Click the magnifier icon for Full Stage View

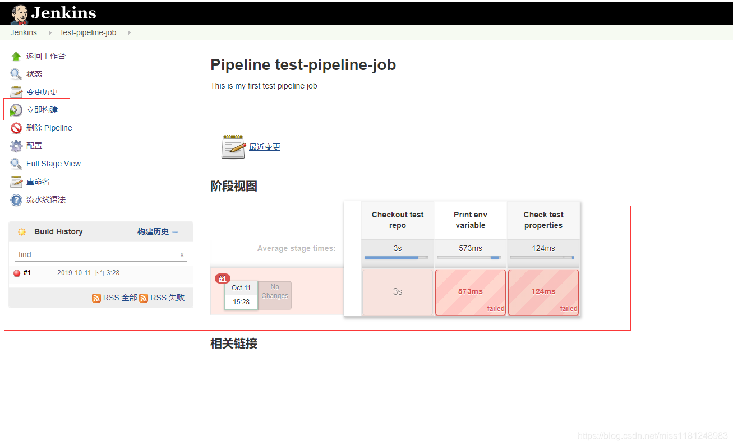pyautogui.click(x=16, y=164)
